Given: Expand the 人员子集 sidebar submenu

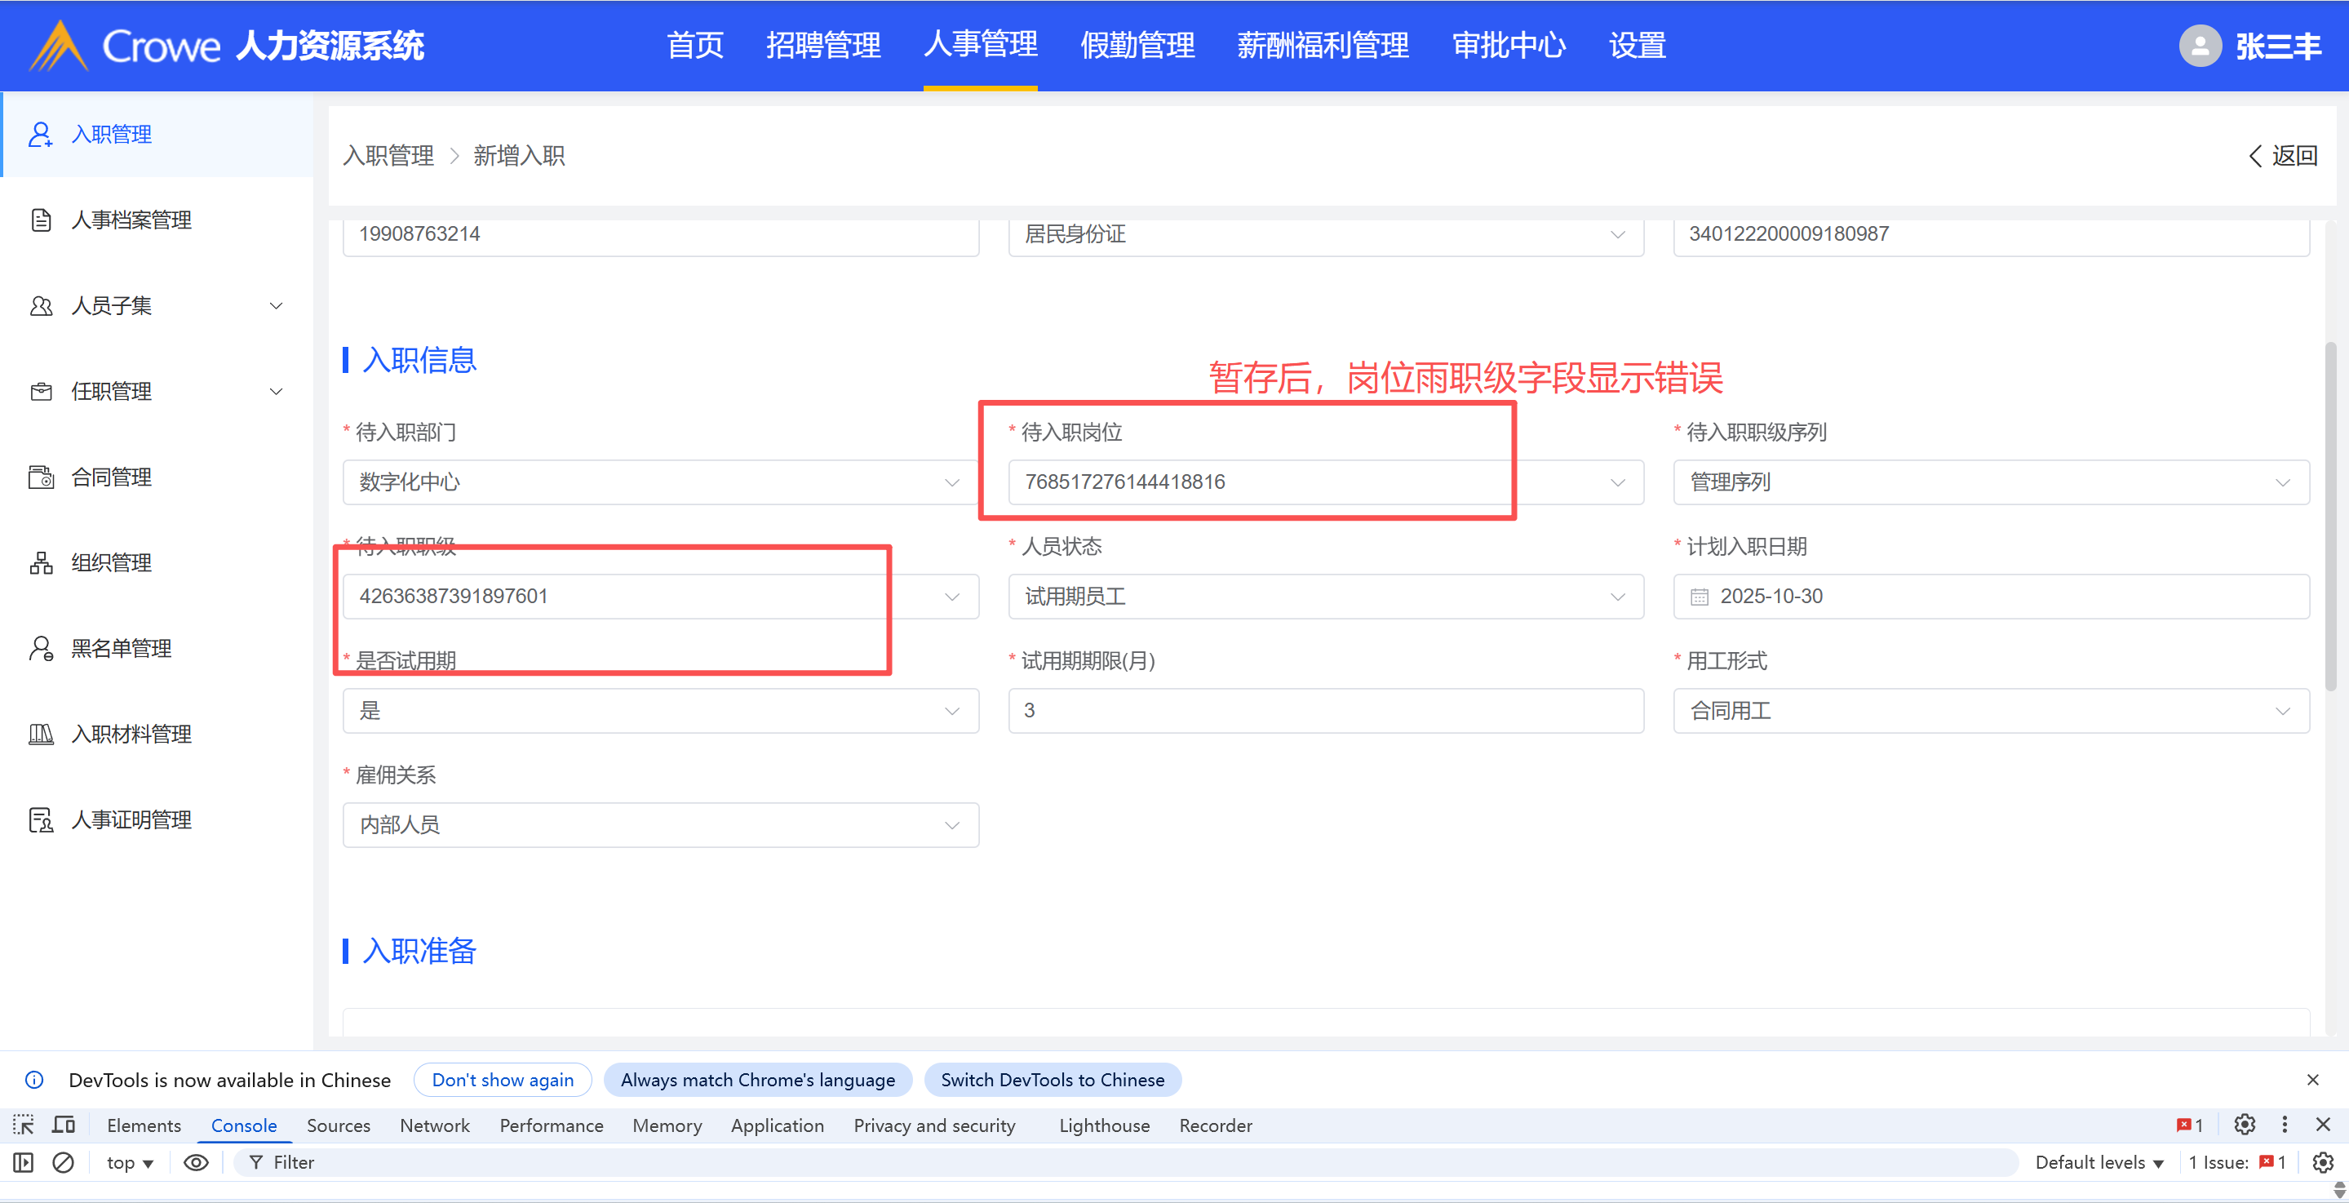Looking at the screenshot, I should (x=276, y=305).
